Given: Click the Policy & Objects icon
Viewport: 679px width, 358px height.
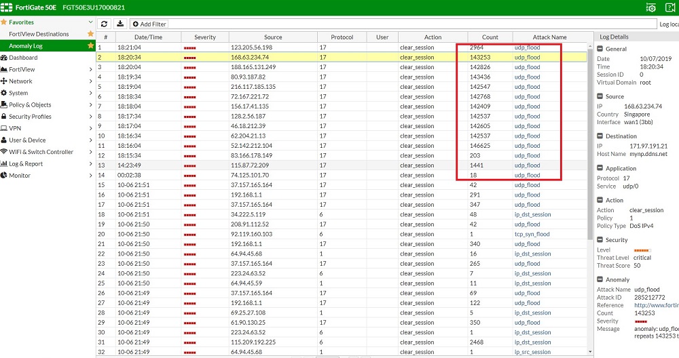Looking at the screenshot, I should tap(4, 104).
